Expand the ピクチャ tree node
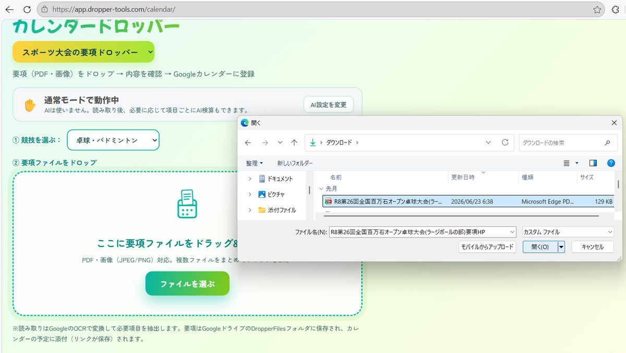The height and width of the screenshot is (353, 626). [250, 194]
